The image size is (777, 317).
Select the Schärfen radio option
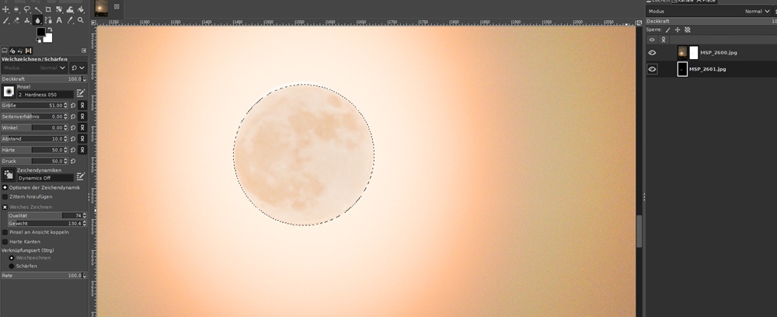click(x=12, y=266)
